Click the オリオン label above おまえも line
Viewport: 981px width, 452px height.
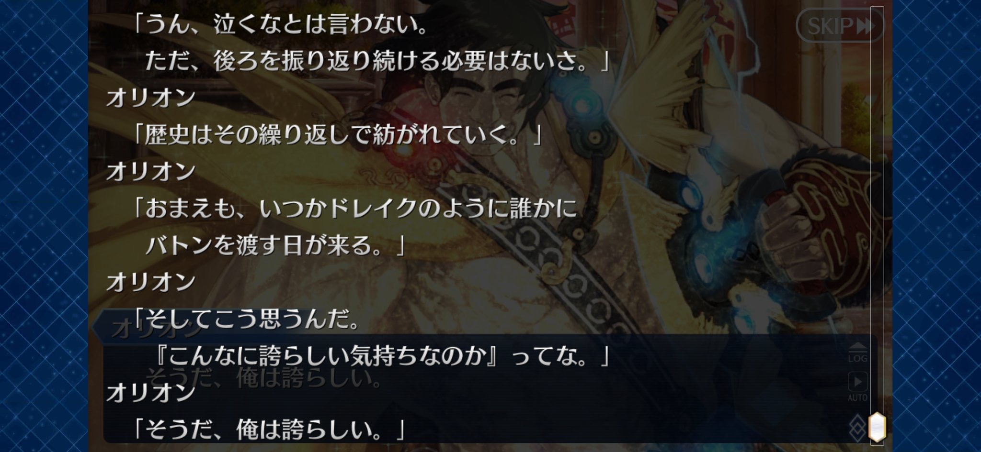coord(151,172)
